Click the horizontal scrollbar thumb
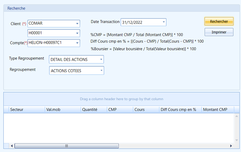The height and width of the screenshot is (152, 241). tap(67, 146)
